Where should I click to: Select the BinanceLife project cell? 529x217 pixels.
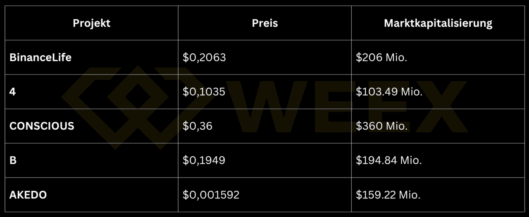(x=41, y=57)
